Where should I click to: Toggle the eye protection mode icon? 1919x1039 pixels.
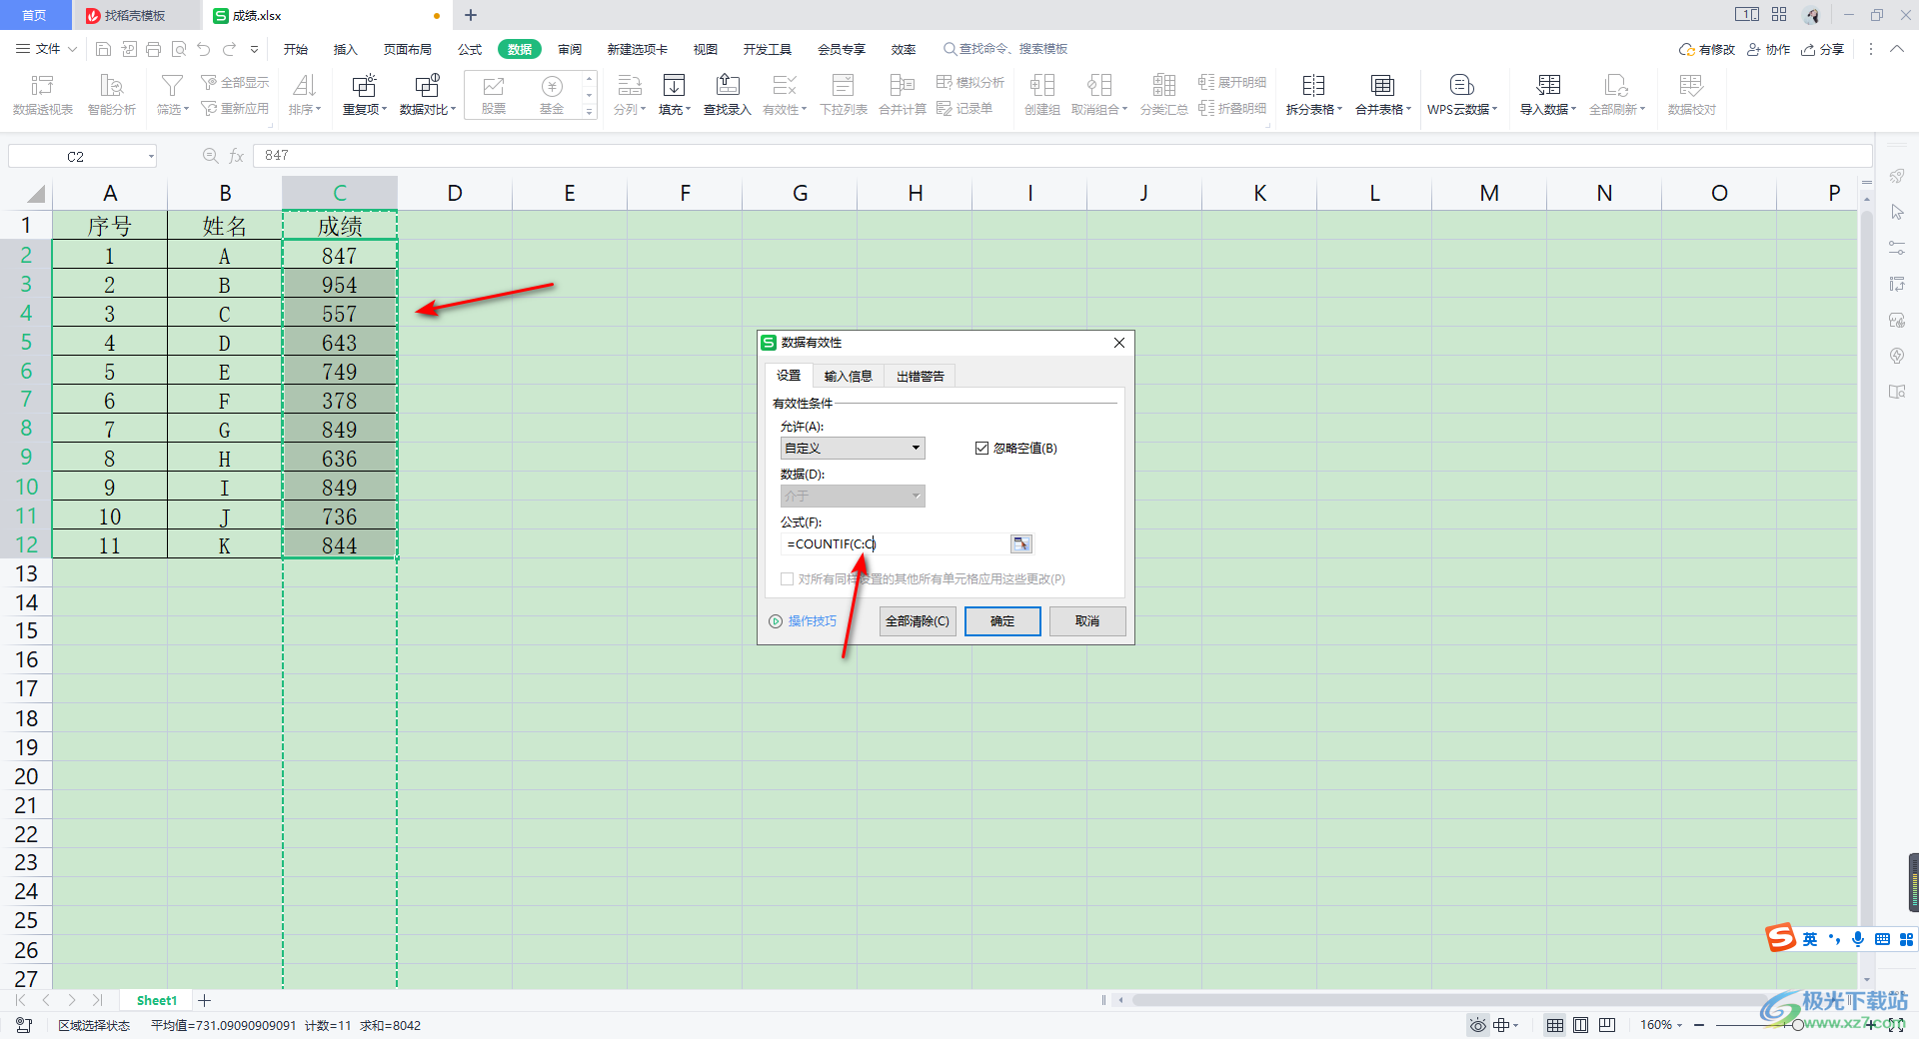click(x=1477, y=1025)
